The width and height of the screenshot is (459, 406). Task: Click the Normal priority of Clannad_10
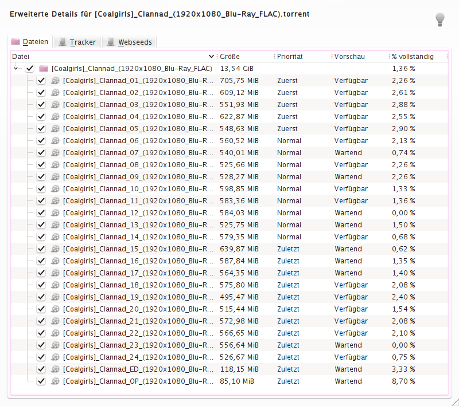click(289, 189)
